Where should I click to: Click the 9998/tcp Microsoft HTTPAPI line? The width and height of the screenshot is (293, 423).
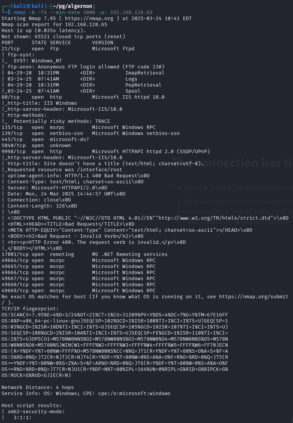[106, 151]
